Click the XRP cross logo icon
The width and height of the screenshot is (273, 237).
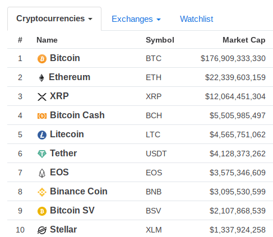click(x=42, y=97)
